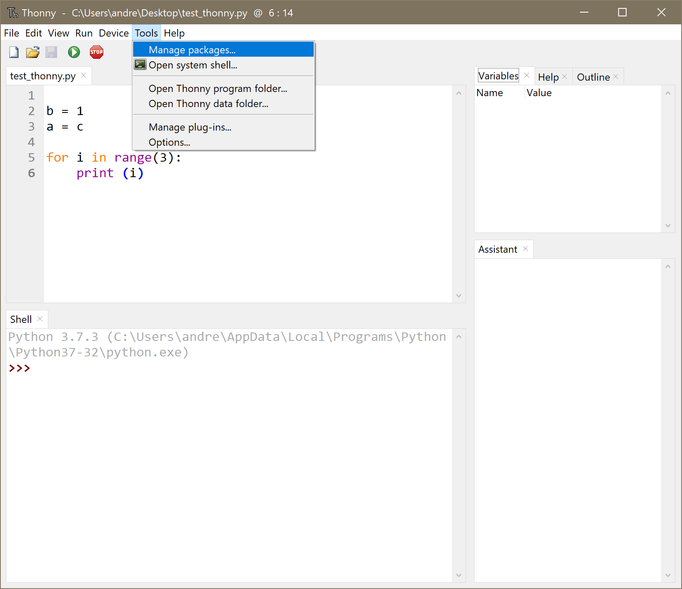Select Manage packages... from Tools menu

tap(223, 50)
